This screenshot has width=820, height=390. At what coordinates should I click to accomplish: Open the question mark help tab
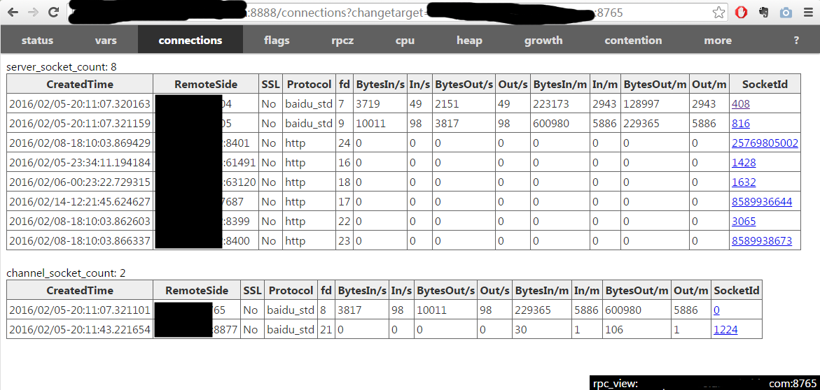[x=796, y=41]
